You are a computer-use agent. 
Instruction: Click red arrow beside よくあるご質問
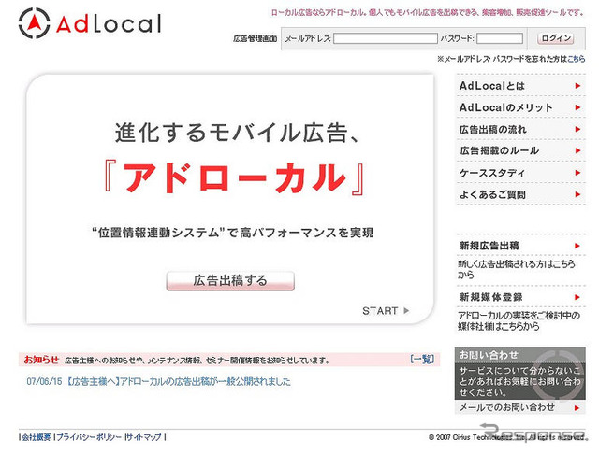click(577, 194)
